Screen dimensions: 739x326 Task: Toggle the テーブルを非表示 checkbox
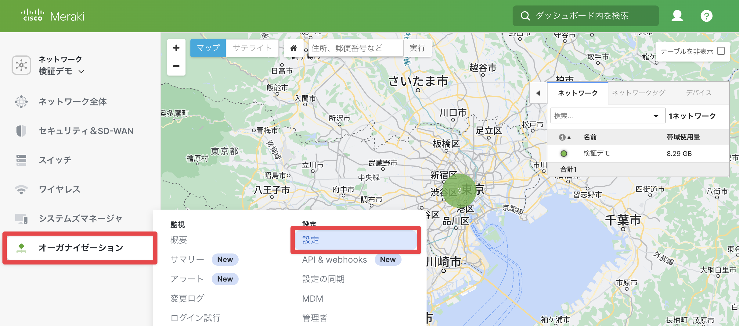click(721, 51)
